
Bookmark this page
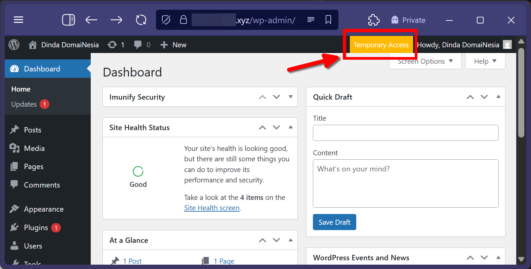tap(328, 20)
